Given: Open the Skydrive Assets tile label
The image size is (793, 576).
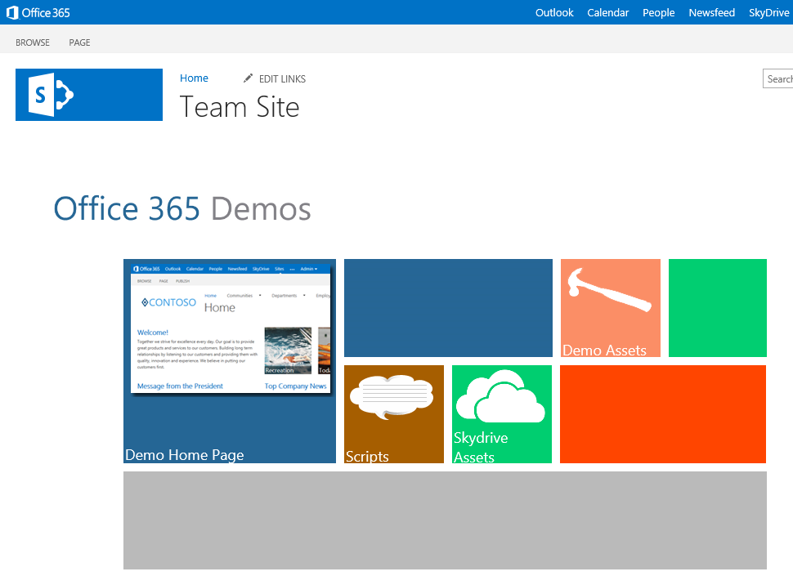Looking at the screenshot, I should coord(481,447).
